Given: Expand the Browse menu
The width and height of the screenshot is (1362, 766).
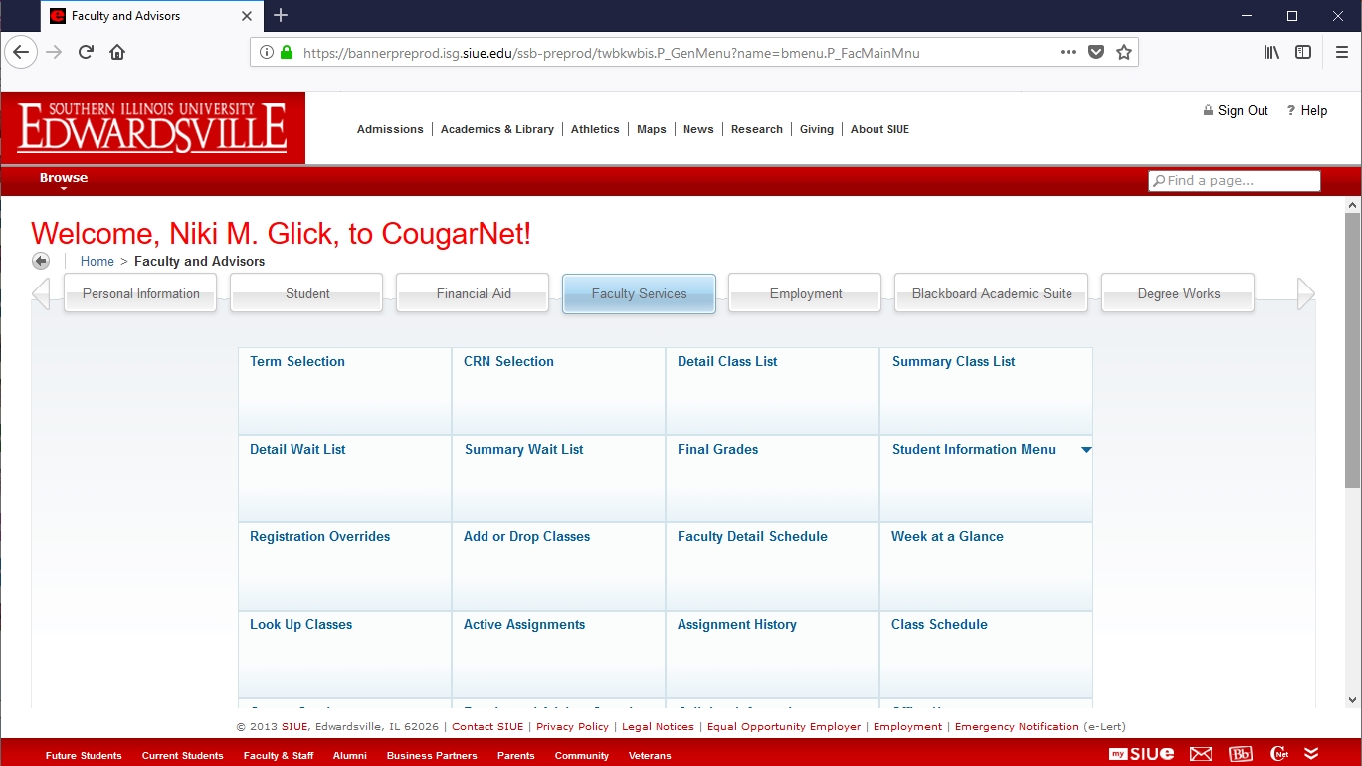Looking at the screenshot, I should coord(64,179).
